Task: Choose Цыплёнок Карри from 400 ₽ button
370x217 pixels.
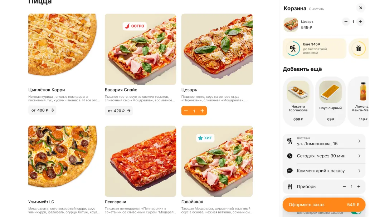Action: click(x=42, y=110)
